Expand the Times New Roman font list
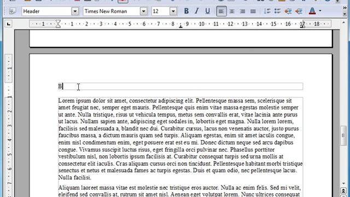 (143, 11)
